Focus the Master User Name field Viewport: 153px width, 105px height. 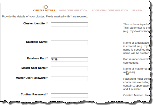click(x=69, y=69)
